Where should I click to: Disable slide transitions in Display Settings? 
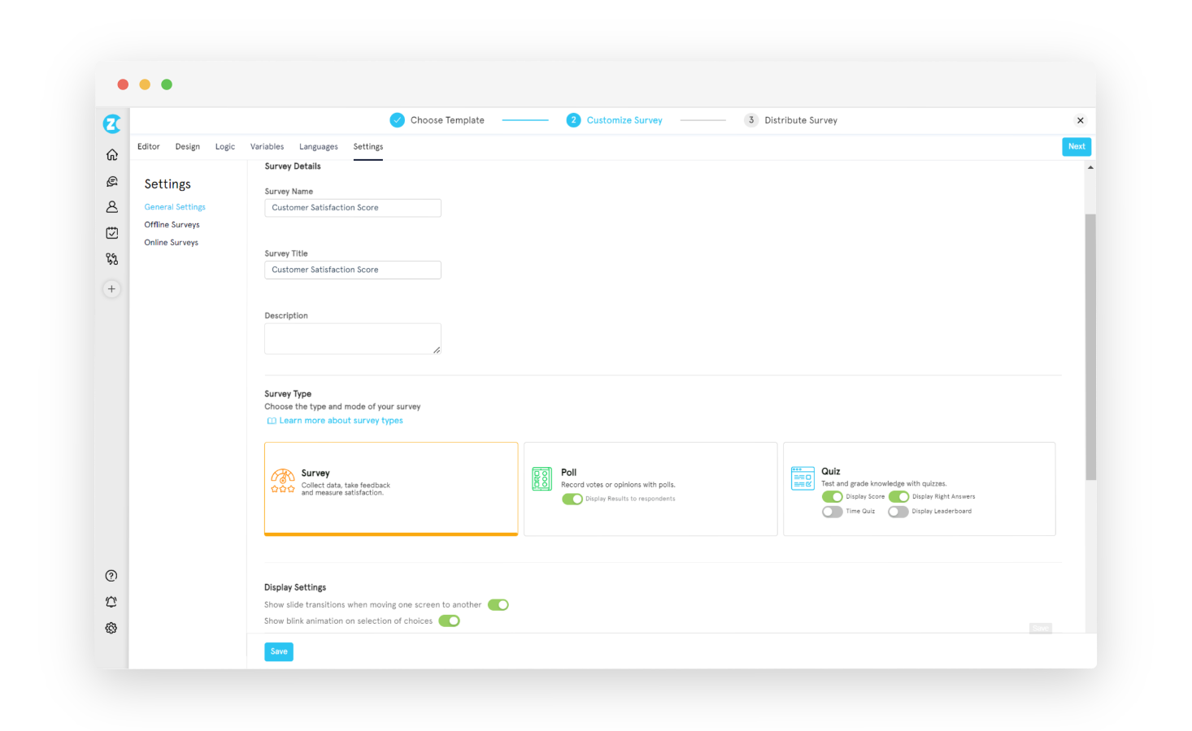click(498, 604)
